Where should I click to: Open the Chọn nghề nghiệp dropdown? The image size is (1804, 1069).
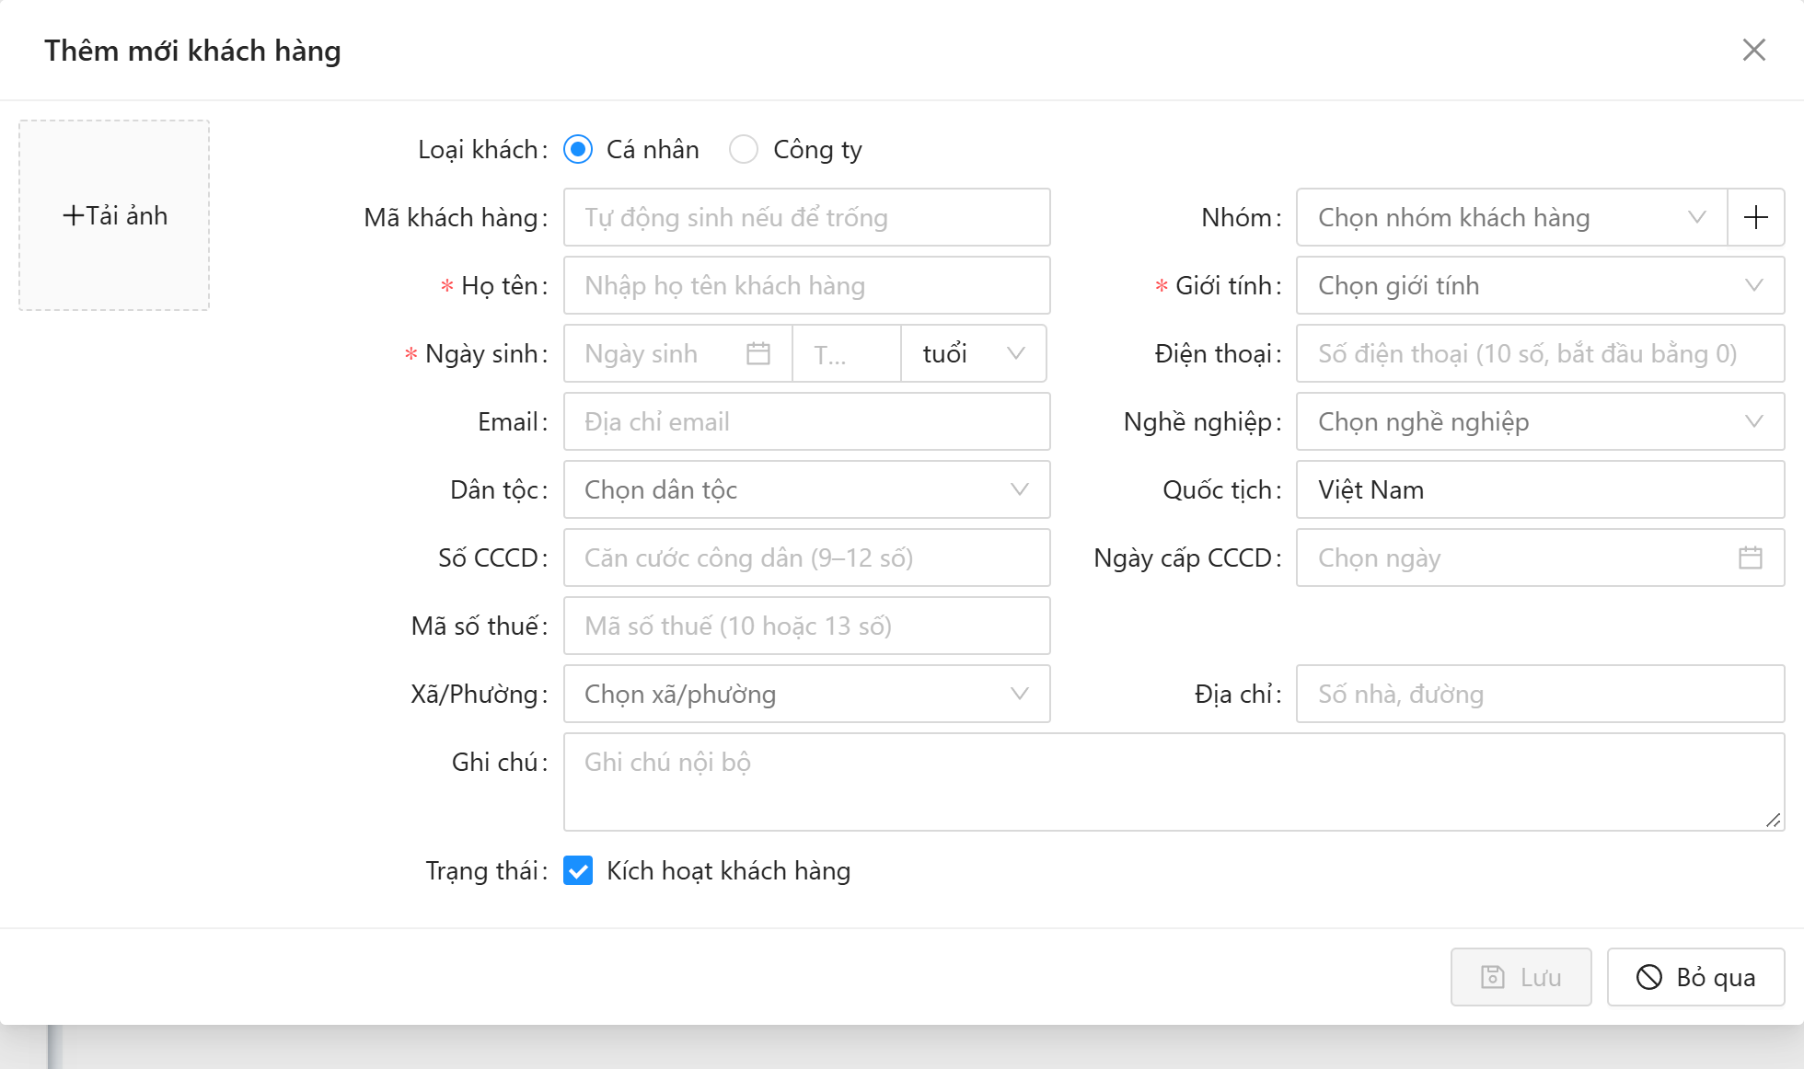(x=1541, y=421)
